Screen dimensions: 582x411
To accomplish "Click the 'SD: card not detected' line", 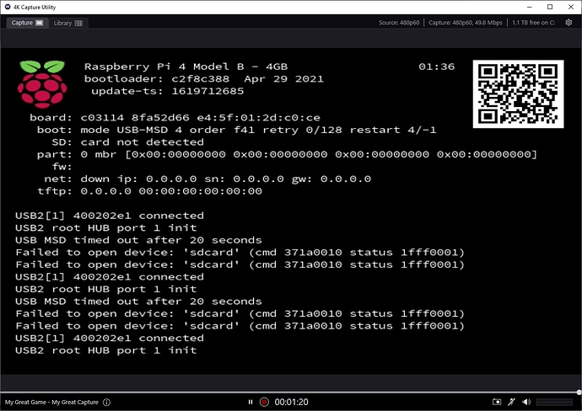I will tap(127, 142).
